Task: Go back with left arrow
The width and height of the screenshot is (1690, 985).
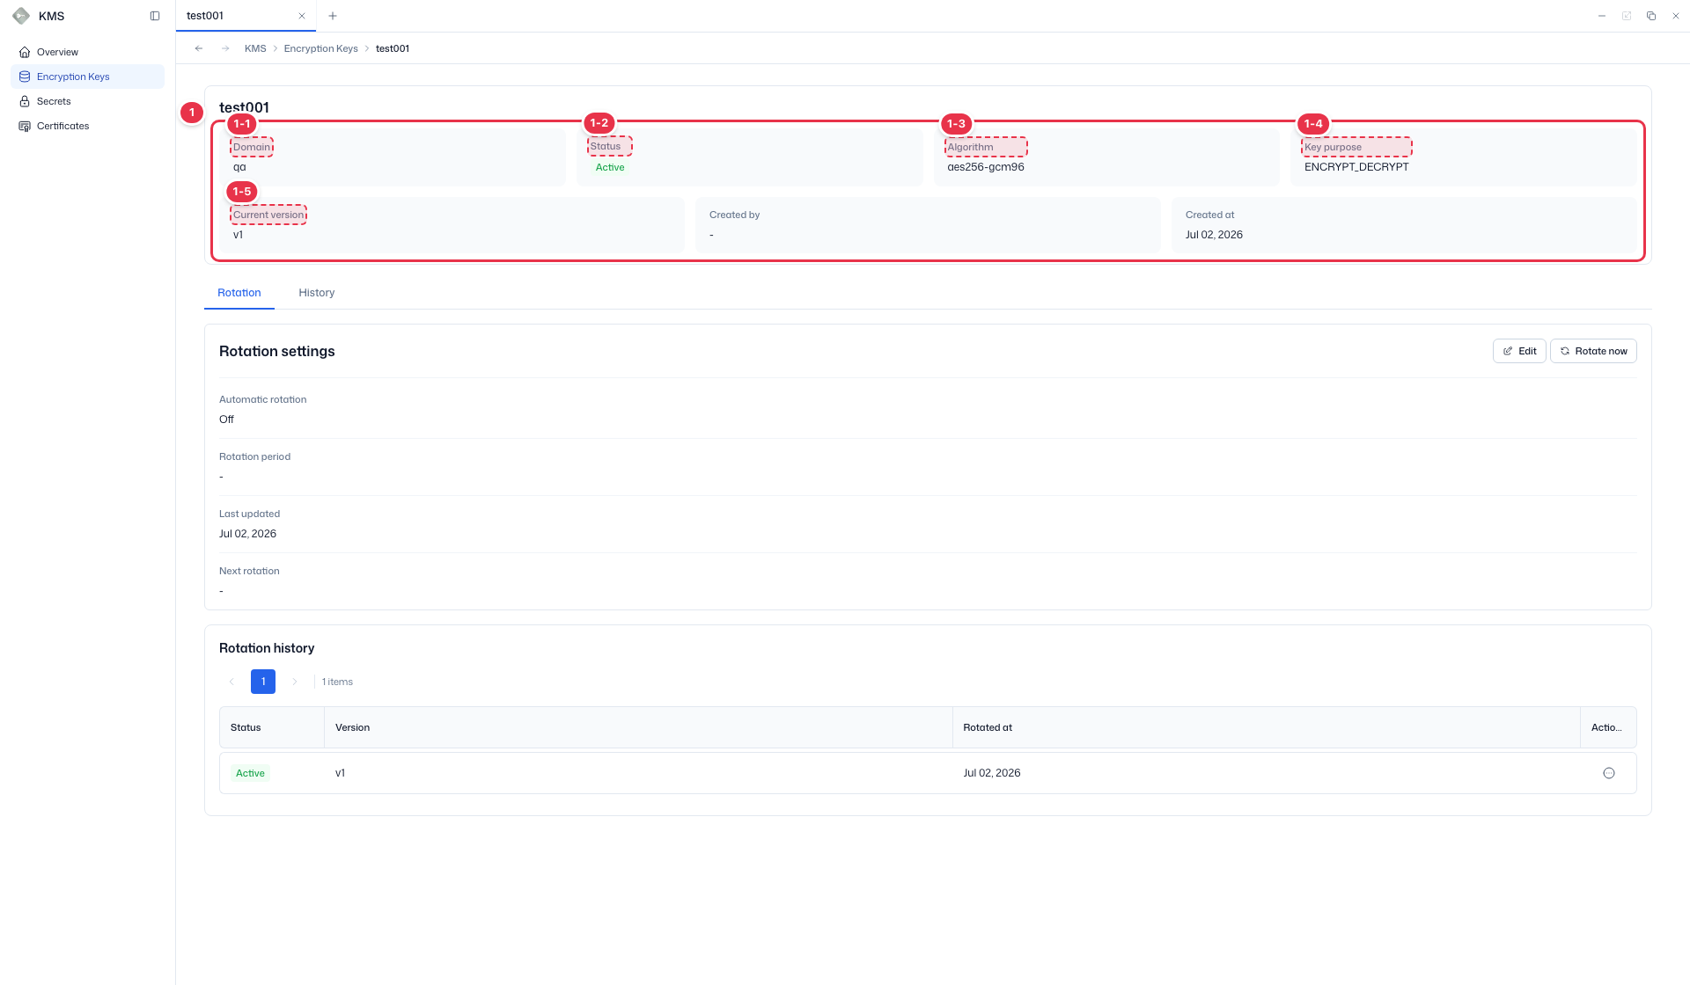Action: point(199,48)
